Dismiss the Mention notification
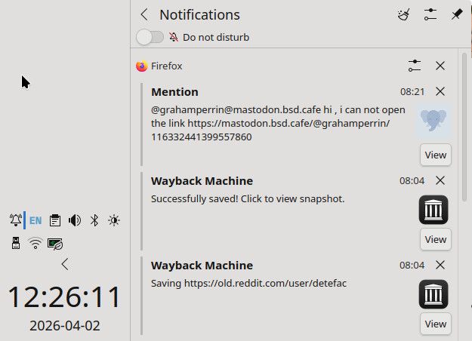The height and width of the screenshot is (341, 472). coord(440,91)
